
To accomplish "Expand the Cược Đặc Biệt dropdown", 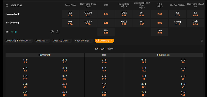I will pos(83,41).
